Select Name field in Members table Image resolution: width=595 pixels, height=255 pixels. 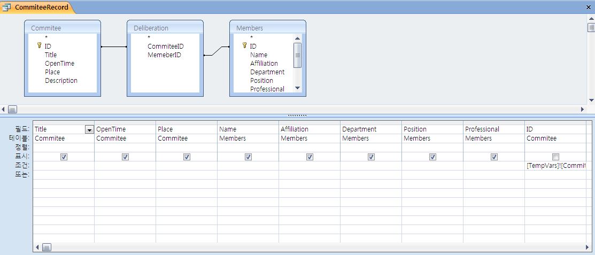[x=258, y=55]
